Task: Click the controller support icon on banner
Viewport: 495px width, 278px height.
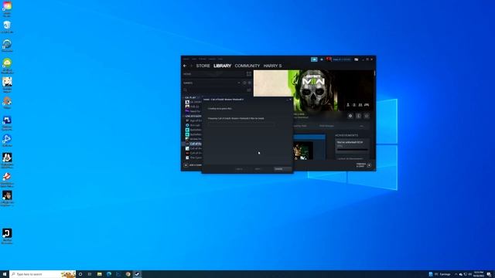Action: tap(367, 105)
